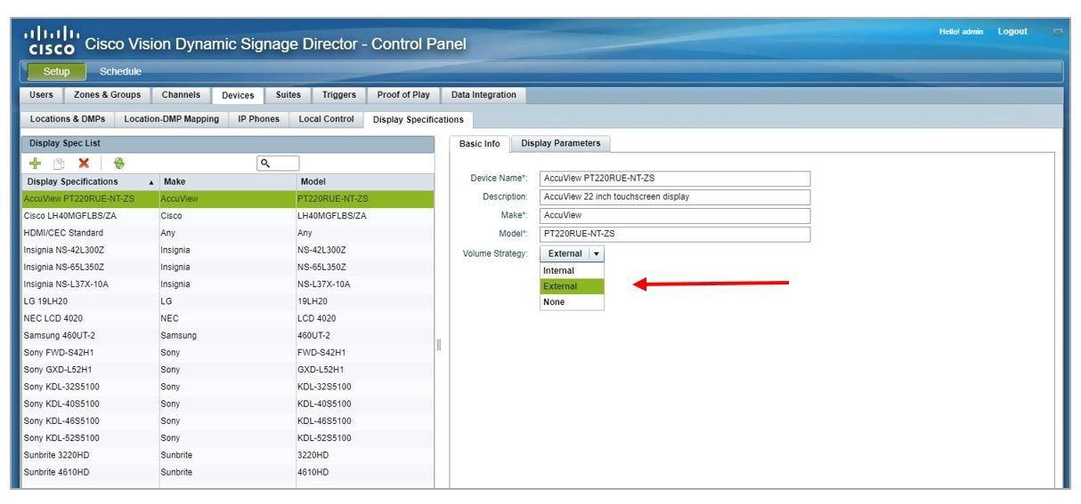Open the Users tab

click(x=42, y=95)
